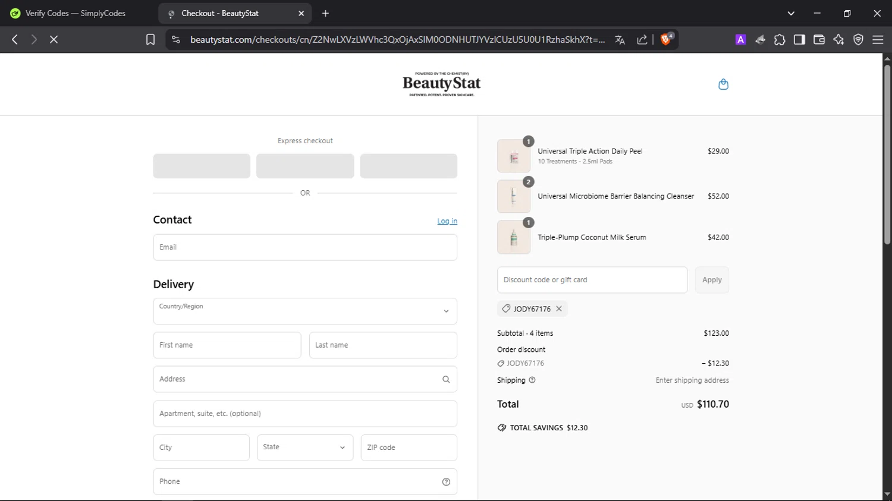This screenshot has width=892, height=501.
Task: Expand the State dropdown
Action: tap(305, 448)
